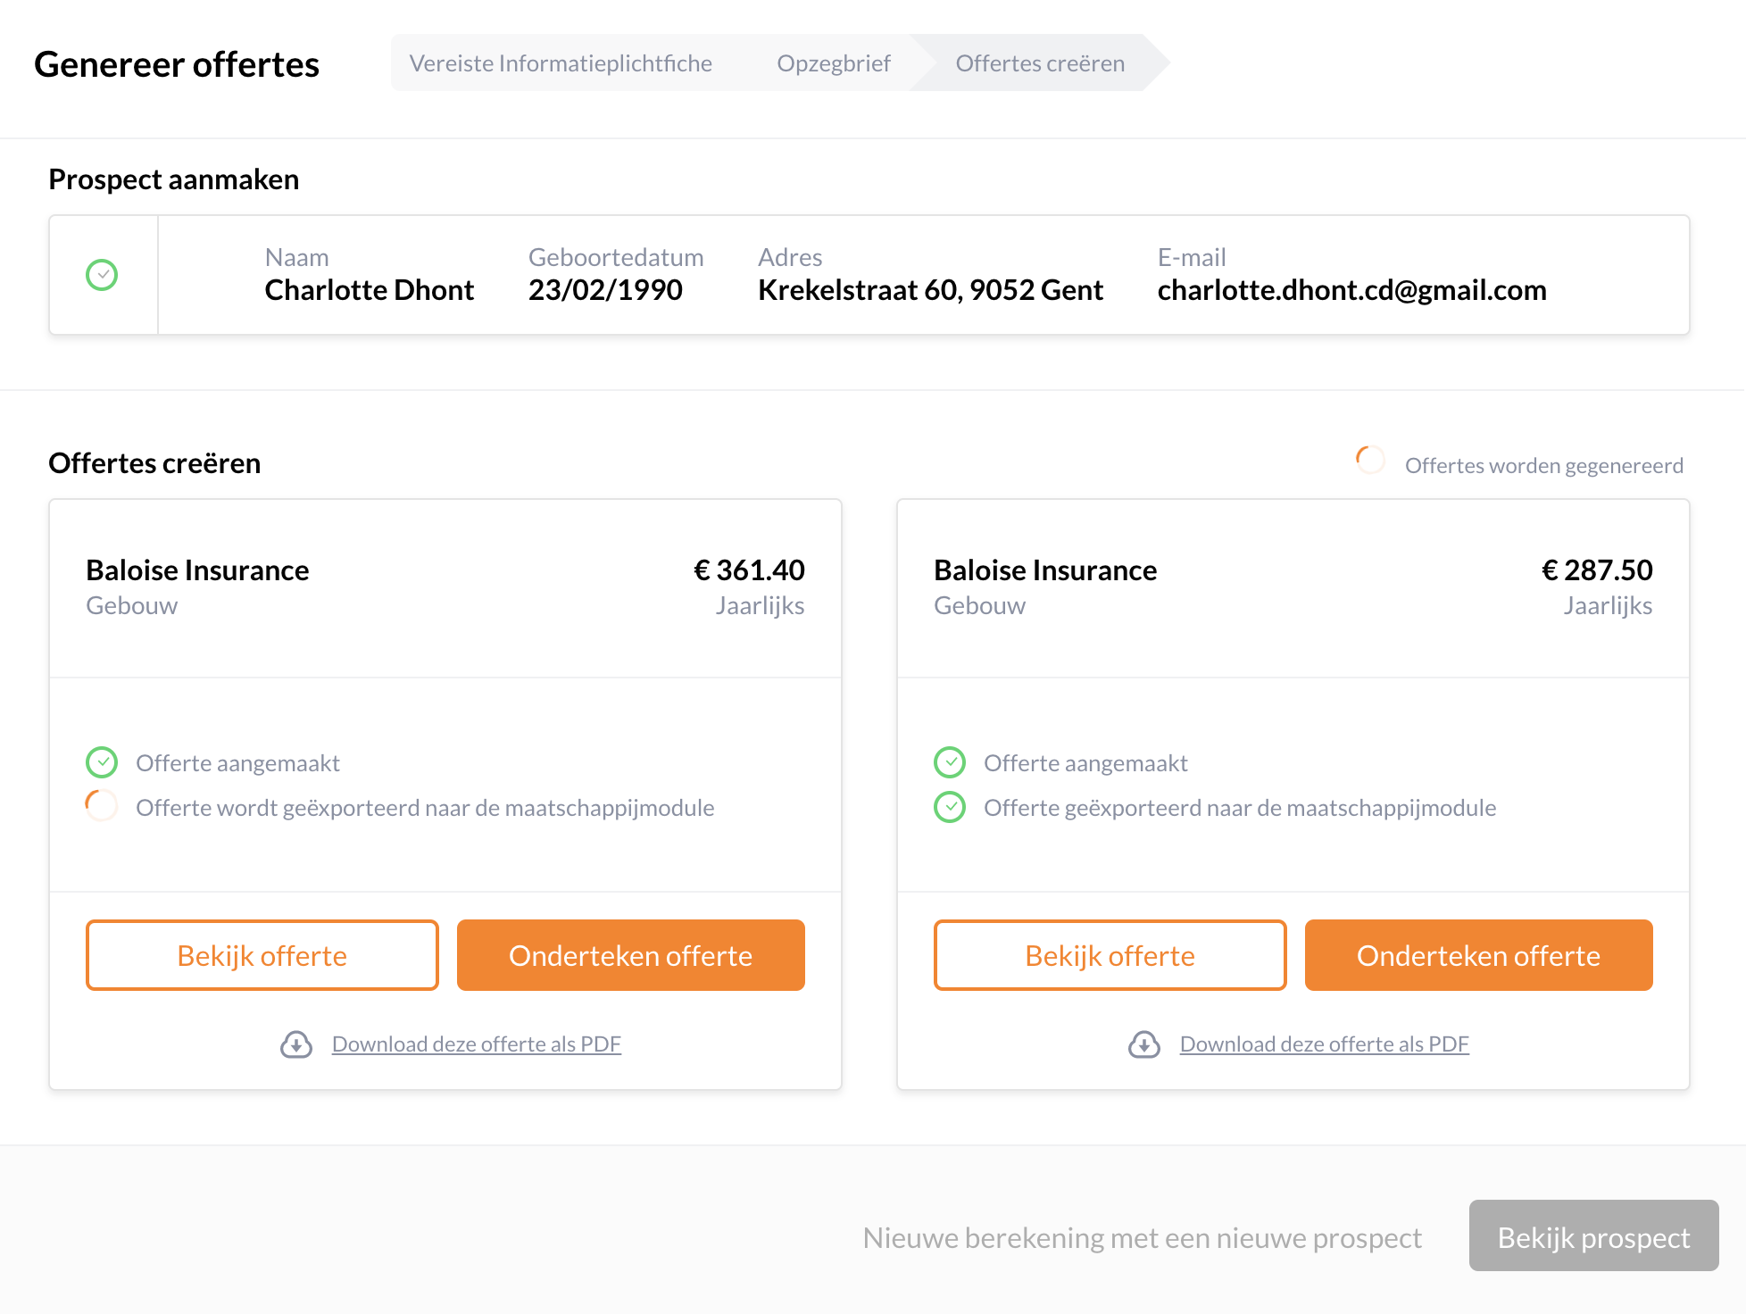Click the 'Genereer offertes' page heading
Viewport: 1746px width, 1314px height.
coord(177,64)
